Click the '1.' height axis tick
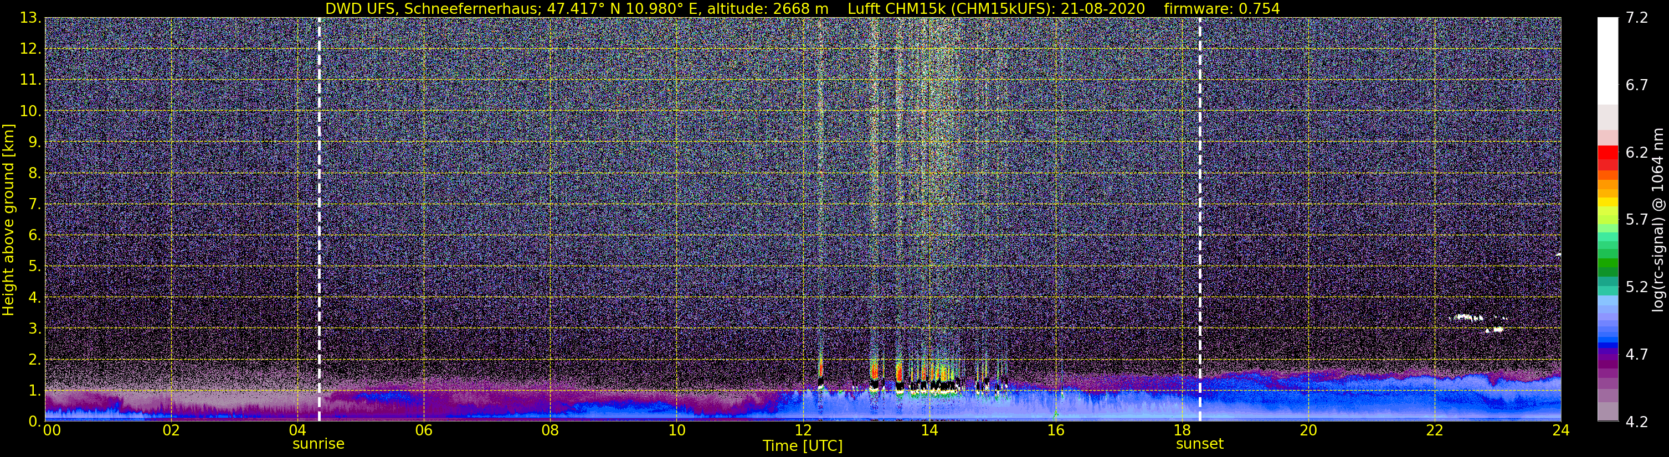The height and width of the screenshot is (457, 1669). point(34,390)
